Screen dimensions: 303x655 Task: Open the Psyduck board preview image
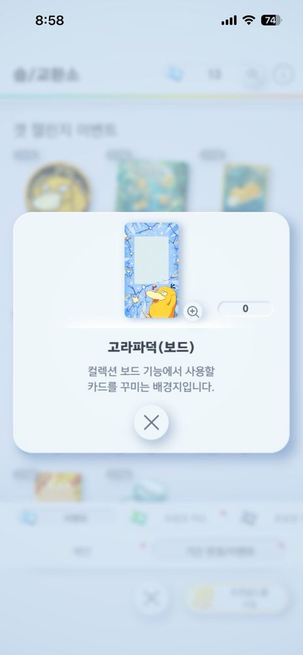152,271
